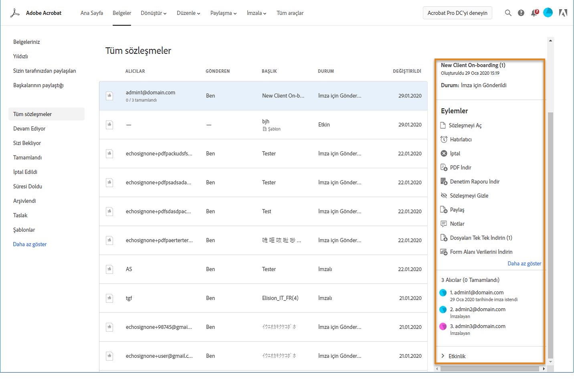Open the İmzala dropdown menu
Image resolution: width=574 pixels, height=383 pixels.
tap(257, 13)
